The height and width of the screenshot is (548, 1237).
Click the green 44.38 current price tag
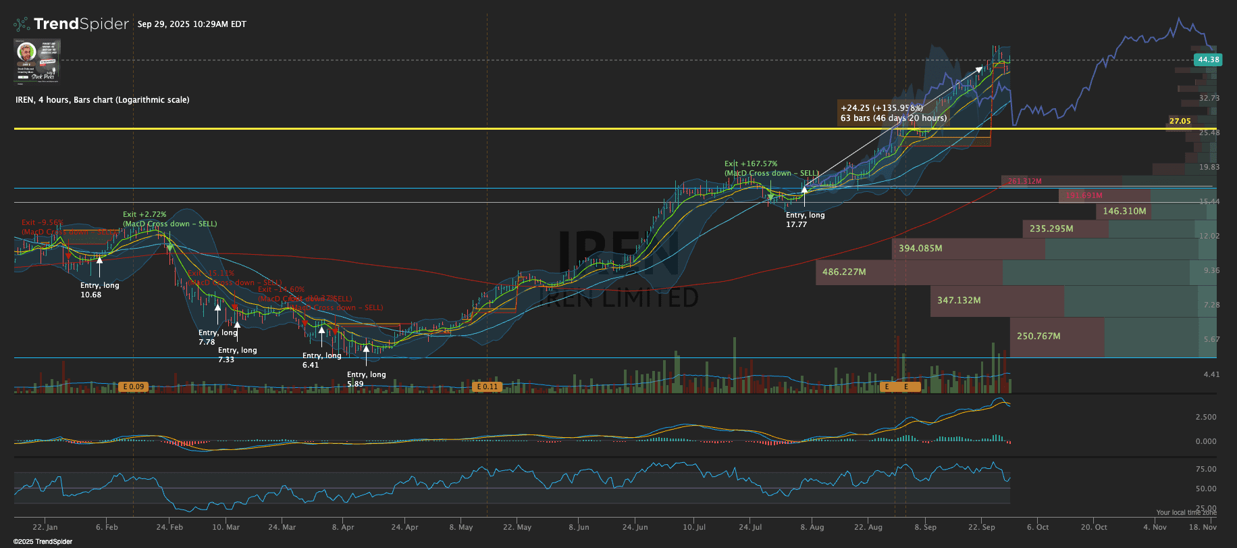1208,59
